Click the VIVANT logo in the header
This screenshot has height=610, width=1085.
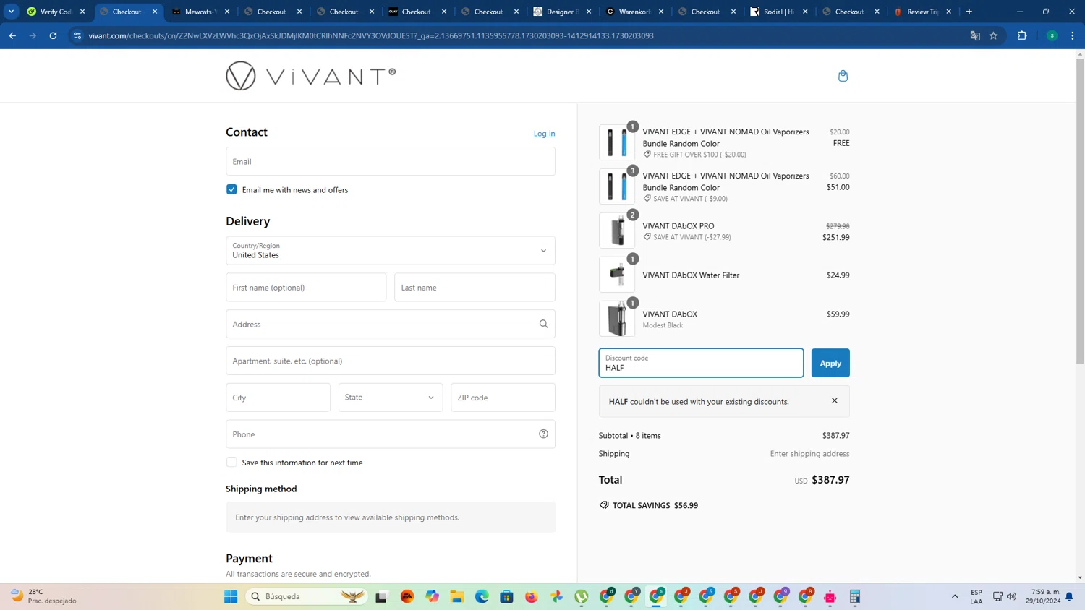pos(311,76)
